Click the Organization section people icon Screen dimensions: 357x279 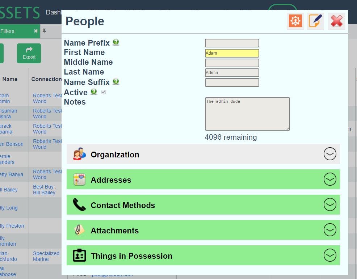click(79, 153)
